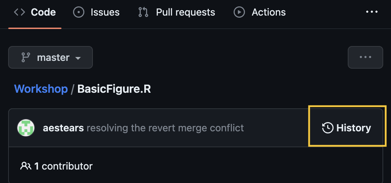The height and width of the screenshot is (183, 391).
Task: Show the 1 contributor details
Action: tap(63, 166)
